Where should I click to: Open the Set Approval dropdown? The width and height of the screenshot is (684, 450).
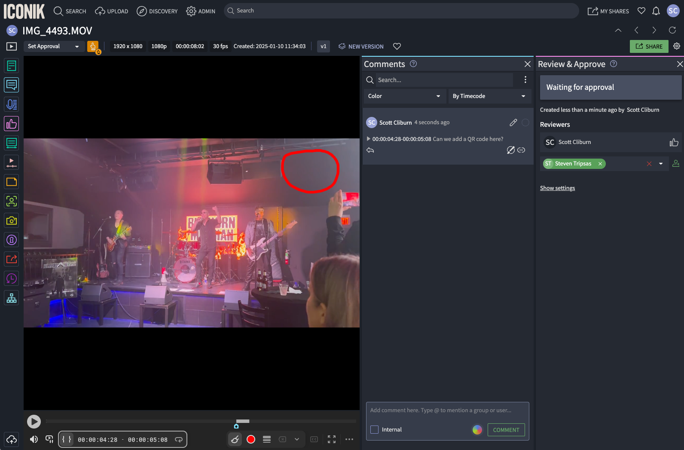tap(53, 46)
